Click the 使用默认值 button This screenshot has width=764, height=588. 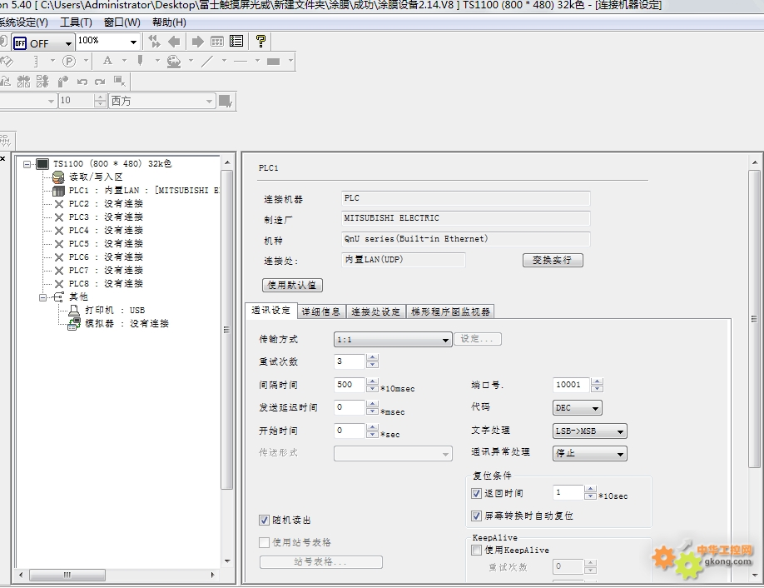coord(292,285)
